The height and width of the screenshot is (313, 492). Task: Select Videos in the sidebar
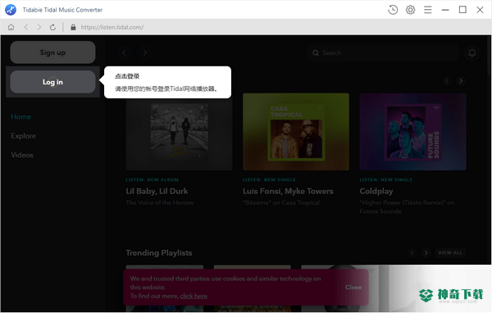(x=22, y=155)
